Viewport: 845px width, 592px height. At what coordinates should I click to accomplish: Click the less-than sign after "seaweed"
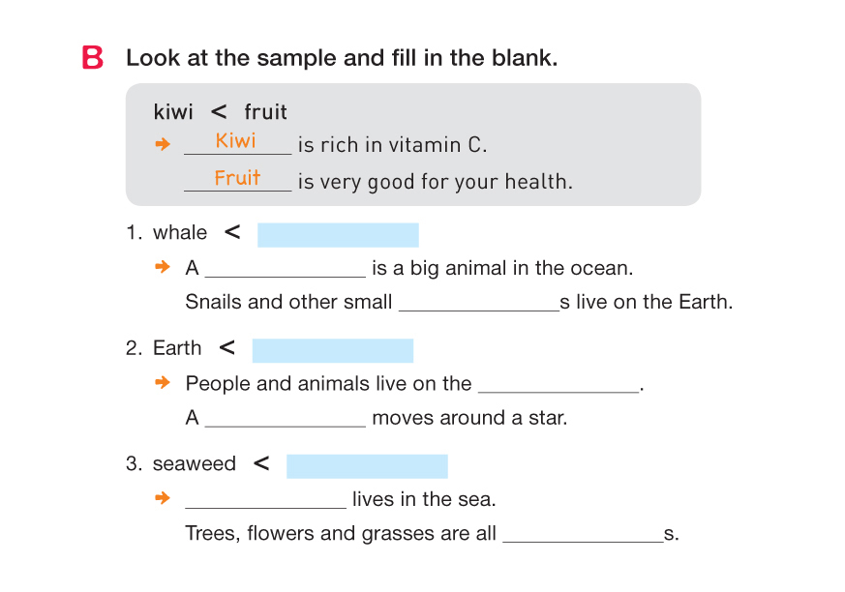pyautogui.click(x=261, y=464)
